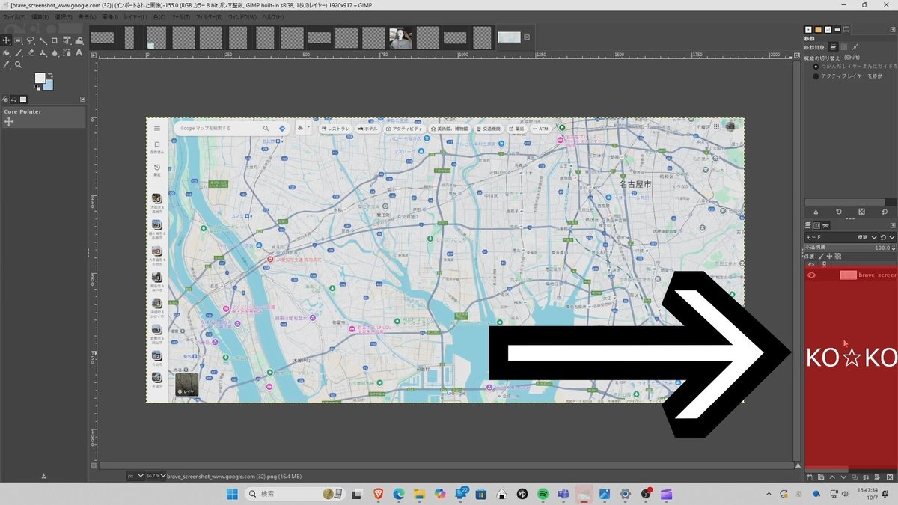Select the Paths tool

pos(67,53)
